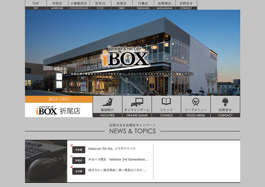Click the open book COMICS icon
Screen dimensions: 265x187
[x=166, y=101]
